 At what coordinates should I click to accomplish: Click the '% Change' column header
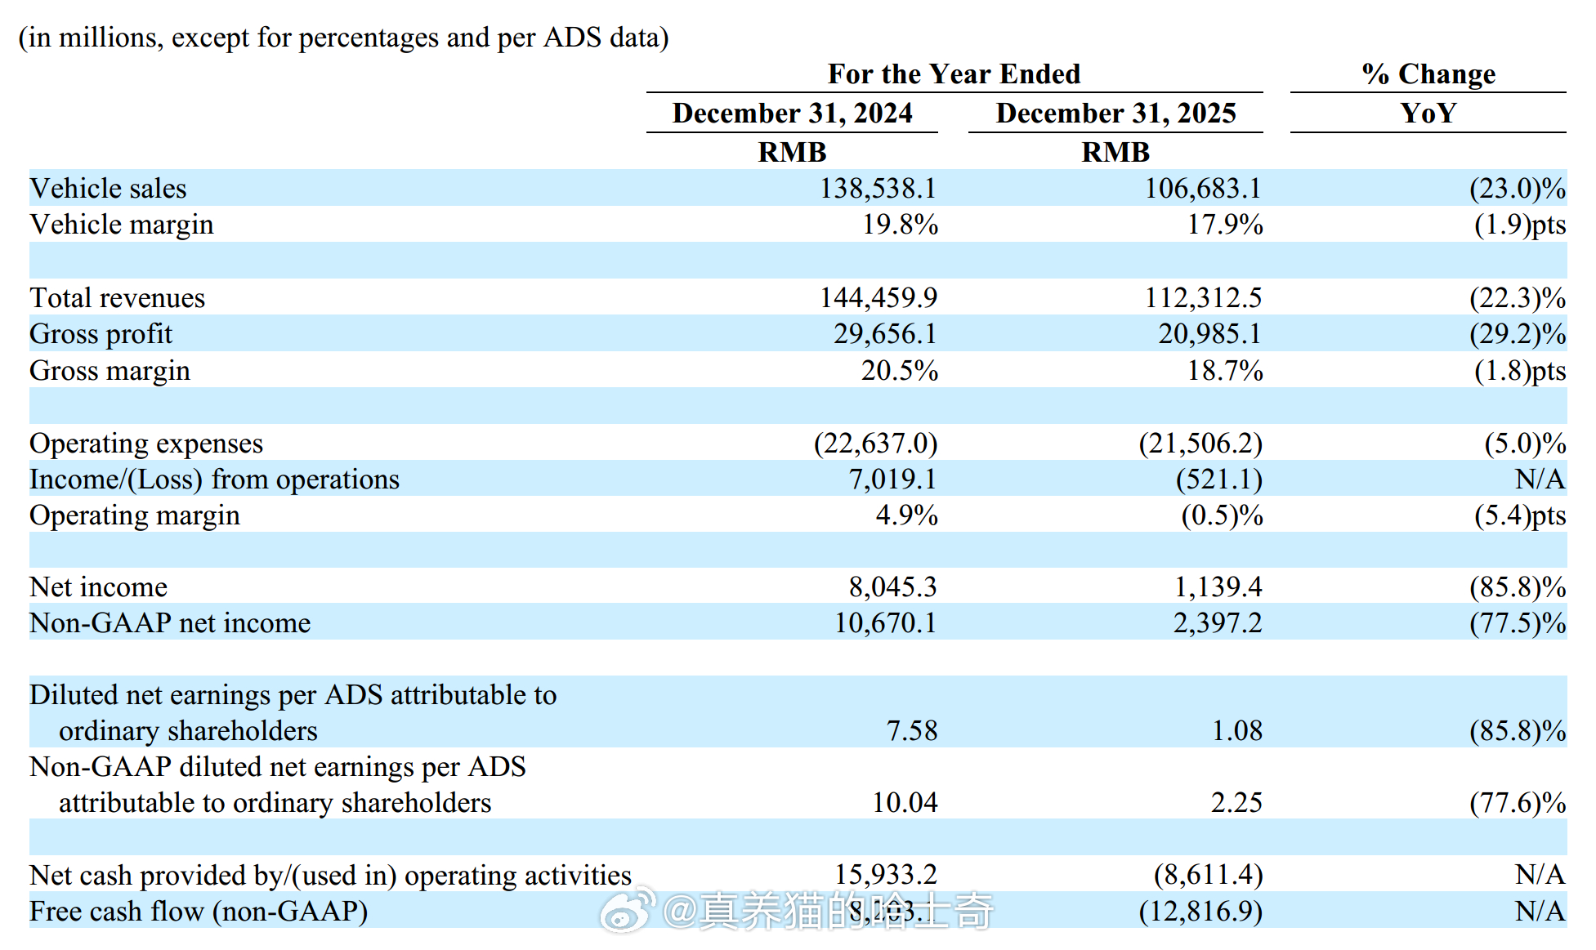pos(1428,74)
